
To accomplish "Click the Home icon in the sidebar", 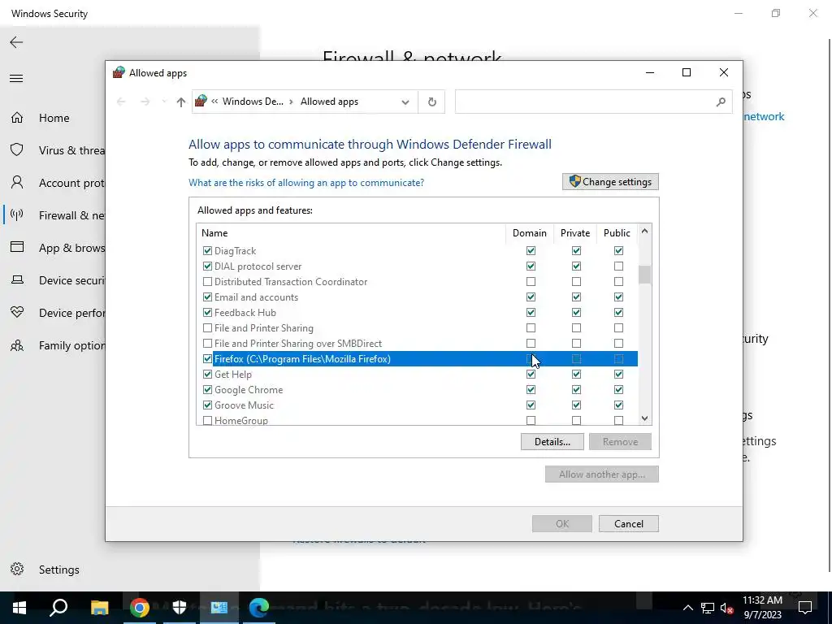I will point(17,117).
